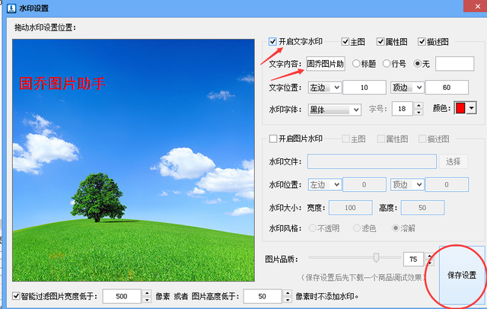Increase font size with up arrow

419,106
